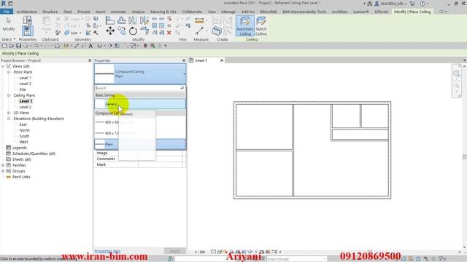The height and width of the screenshot is (262, 467).
Task: Click the Properties help link
Action: pyautogui.click(x=107, y=251)
